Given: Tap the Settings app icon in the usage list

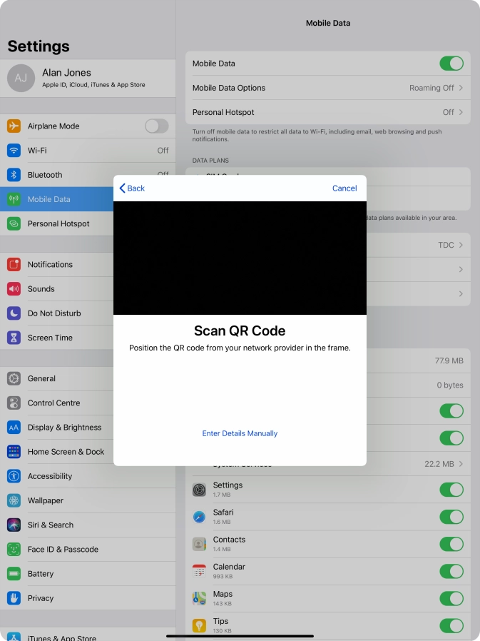Looking at the screenshot, I should (200, 490).
